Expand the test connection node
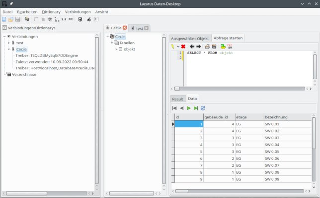320x198 pixels. pyautogui.click(x=9, y=43)
